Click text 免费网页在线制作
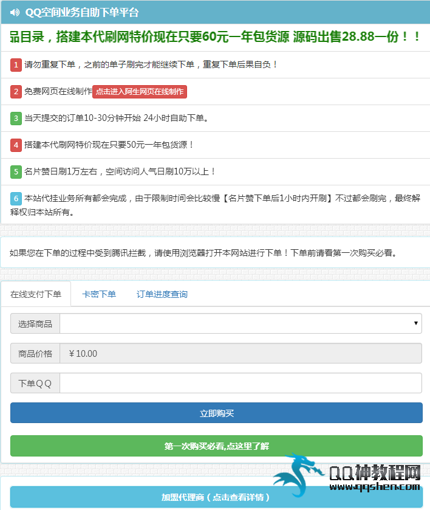Image resolution: width=430 pixels, height=510 pixels. point(58,91)
